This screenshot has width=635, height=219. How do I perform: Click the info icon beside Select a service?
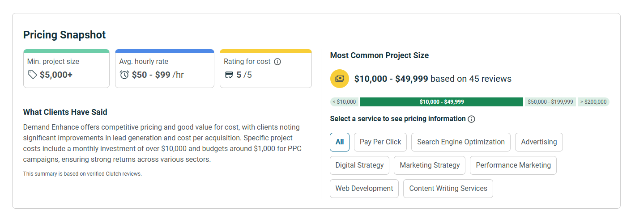[471, 119]
